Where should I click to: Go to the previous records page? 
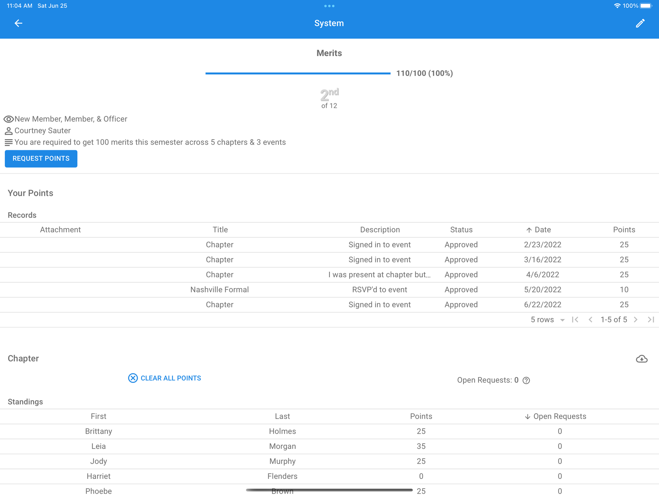click(x=590, y=320)
